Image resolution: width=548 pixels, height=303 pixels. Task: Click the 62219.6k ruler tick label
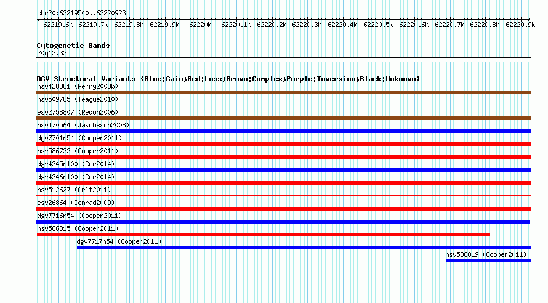[x=58, y=25]
